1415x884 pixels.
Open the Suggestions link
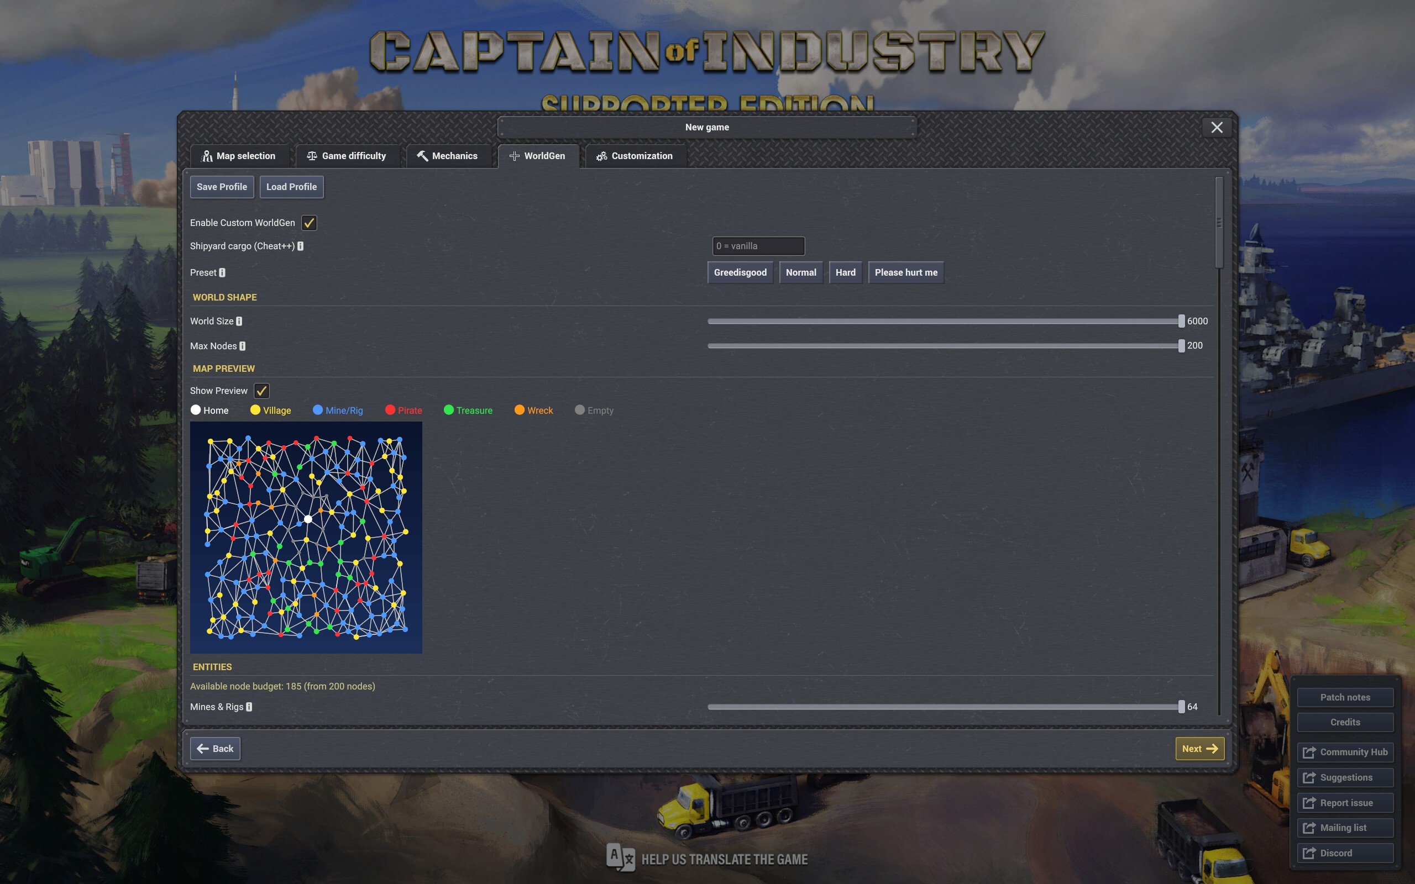pyautogui.click(x=1345, y=777)
